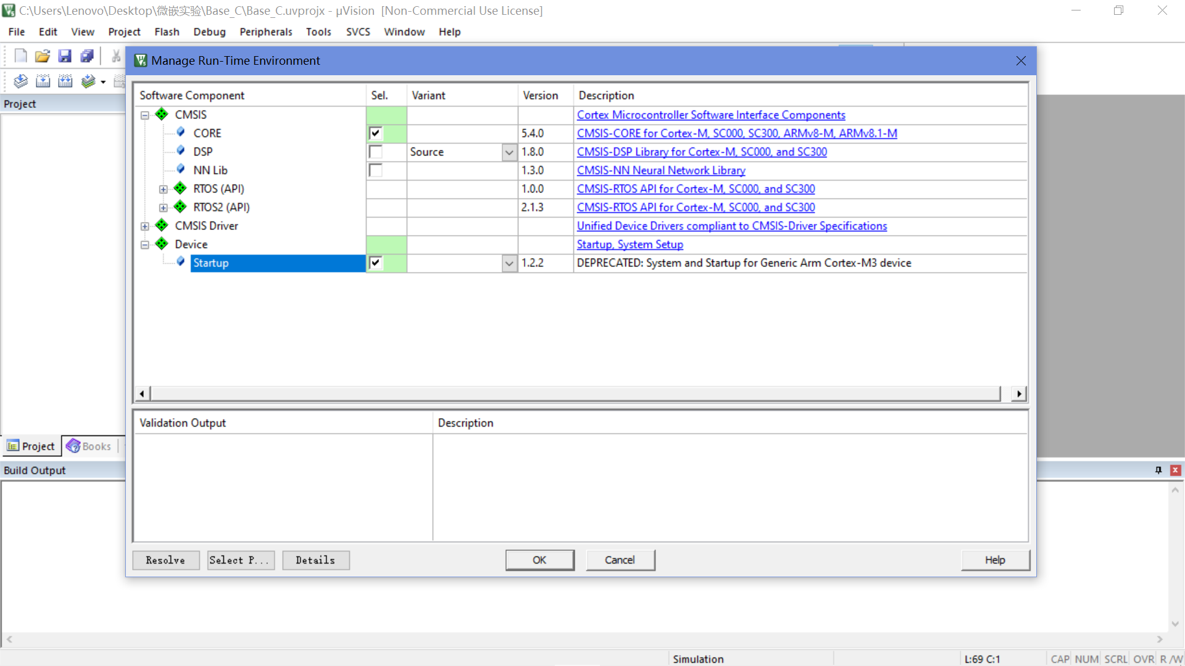
Task: Open the Peripherals menu
Action: click(265, 31)
